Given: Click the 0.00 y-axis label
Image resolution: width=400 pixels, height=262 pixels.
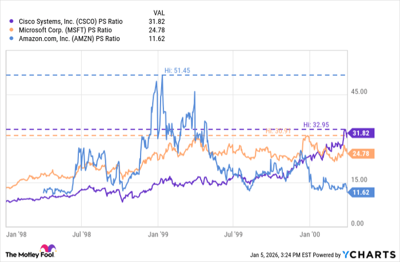Looking at the screenshot, I should [357, 224].
